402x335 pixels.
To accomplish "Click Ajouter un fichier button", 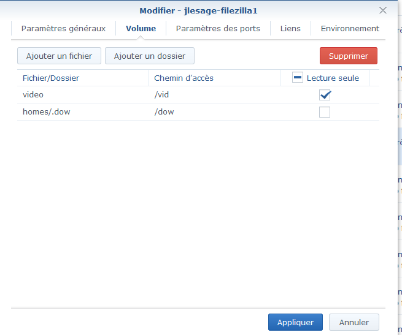I will click(59, 56).
